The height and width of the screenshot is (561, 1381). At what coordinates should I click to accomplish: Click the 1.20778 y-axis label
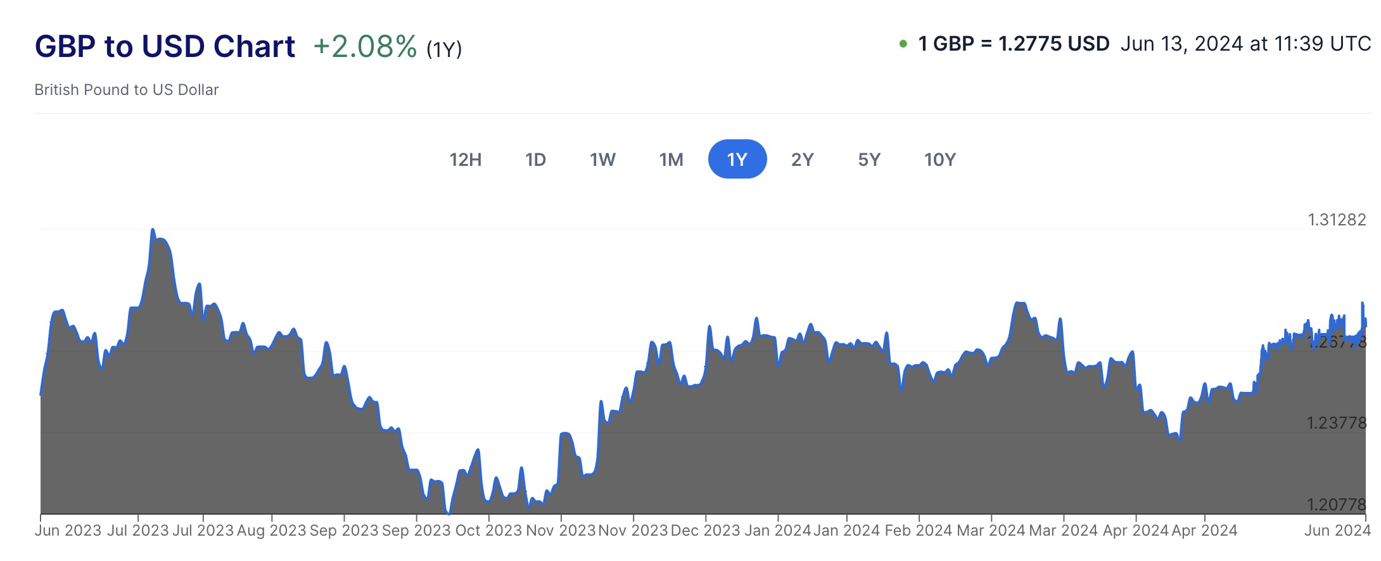click(x=1337, y=504)
